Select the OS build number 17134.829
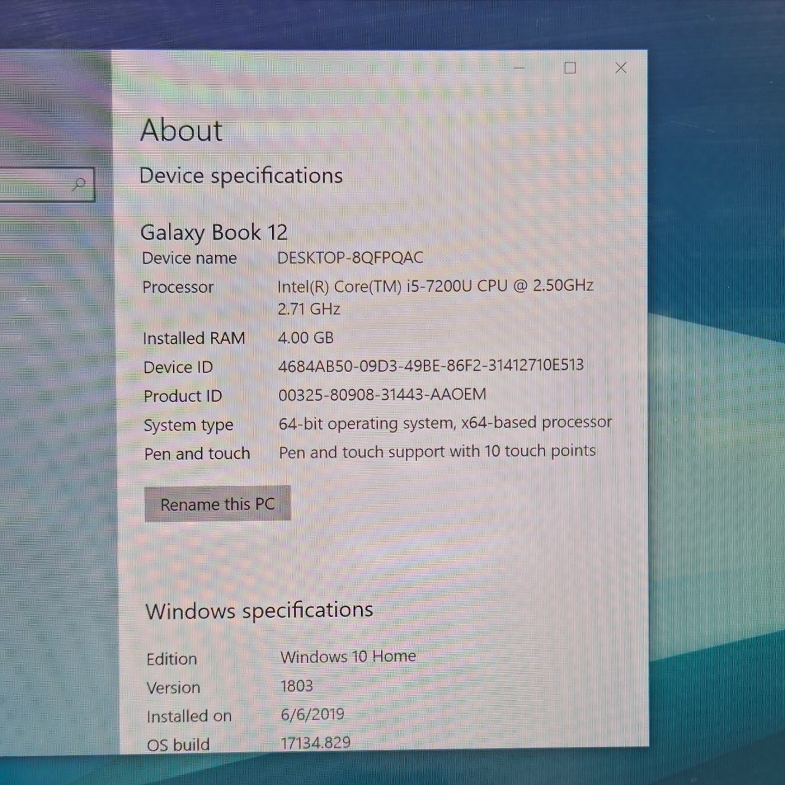 pos(316,743)
